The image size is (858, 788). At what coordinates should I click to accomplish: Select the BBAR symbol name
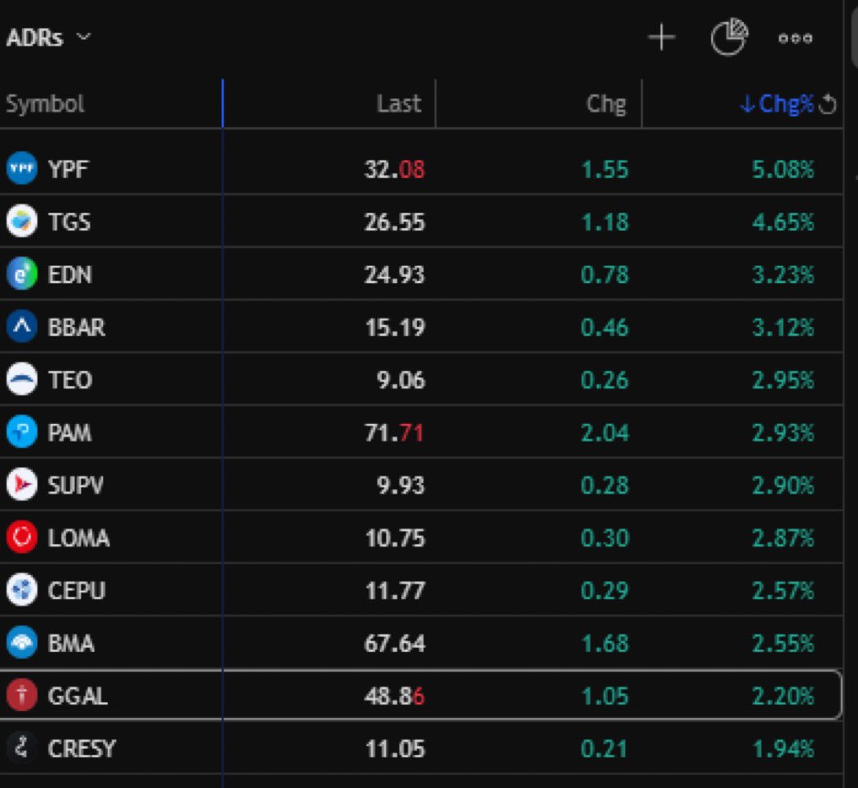(76, 327)
